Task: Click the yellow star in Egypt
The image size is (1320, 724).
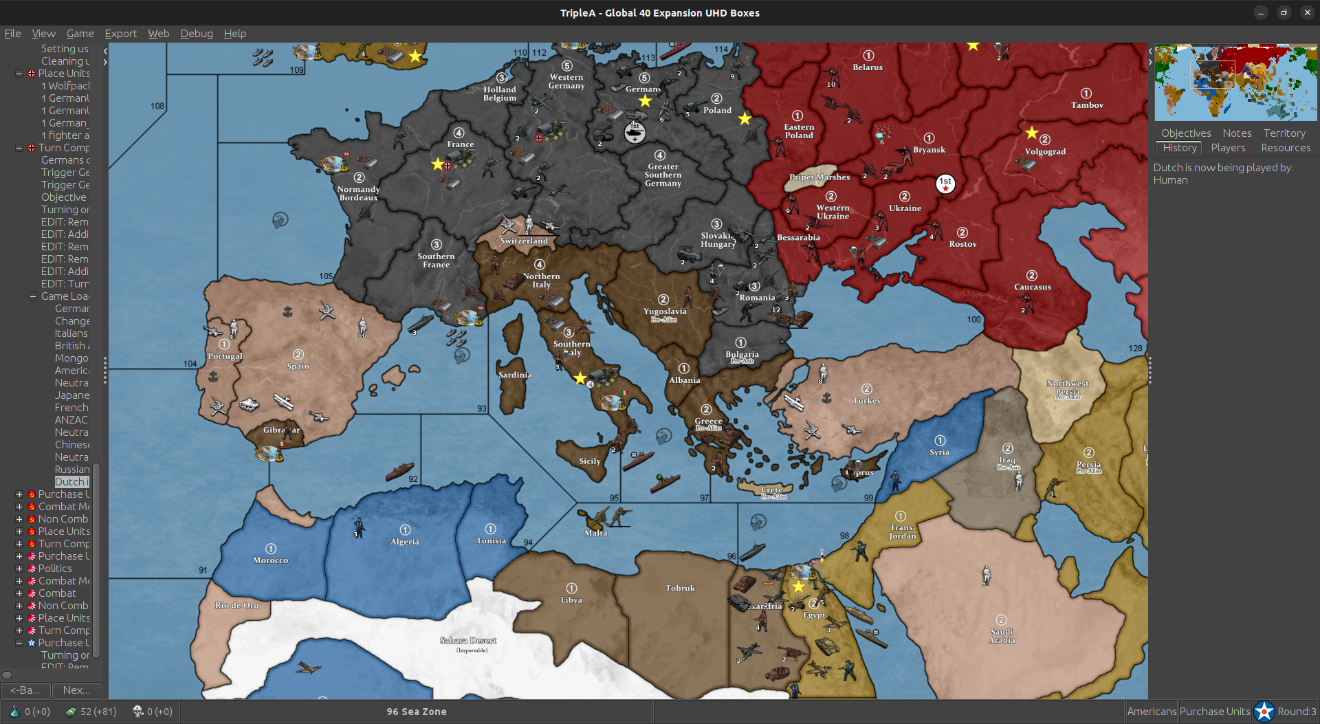Action: click(798, 587)
